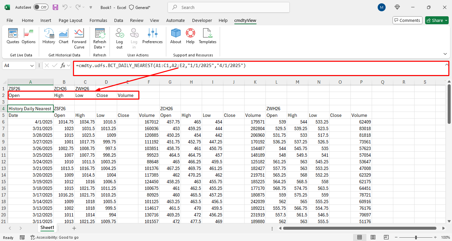Click the horizontal scrollbar thumb
The image size is (452, 241).
(359, 228)
